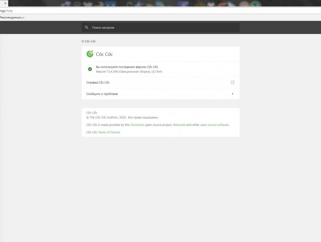Click the Cốc Cốc green logo icon

(90, 54)
